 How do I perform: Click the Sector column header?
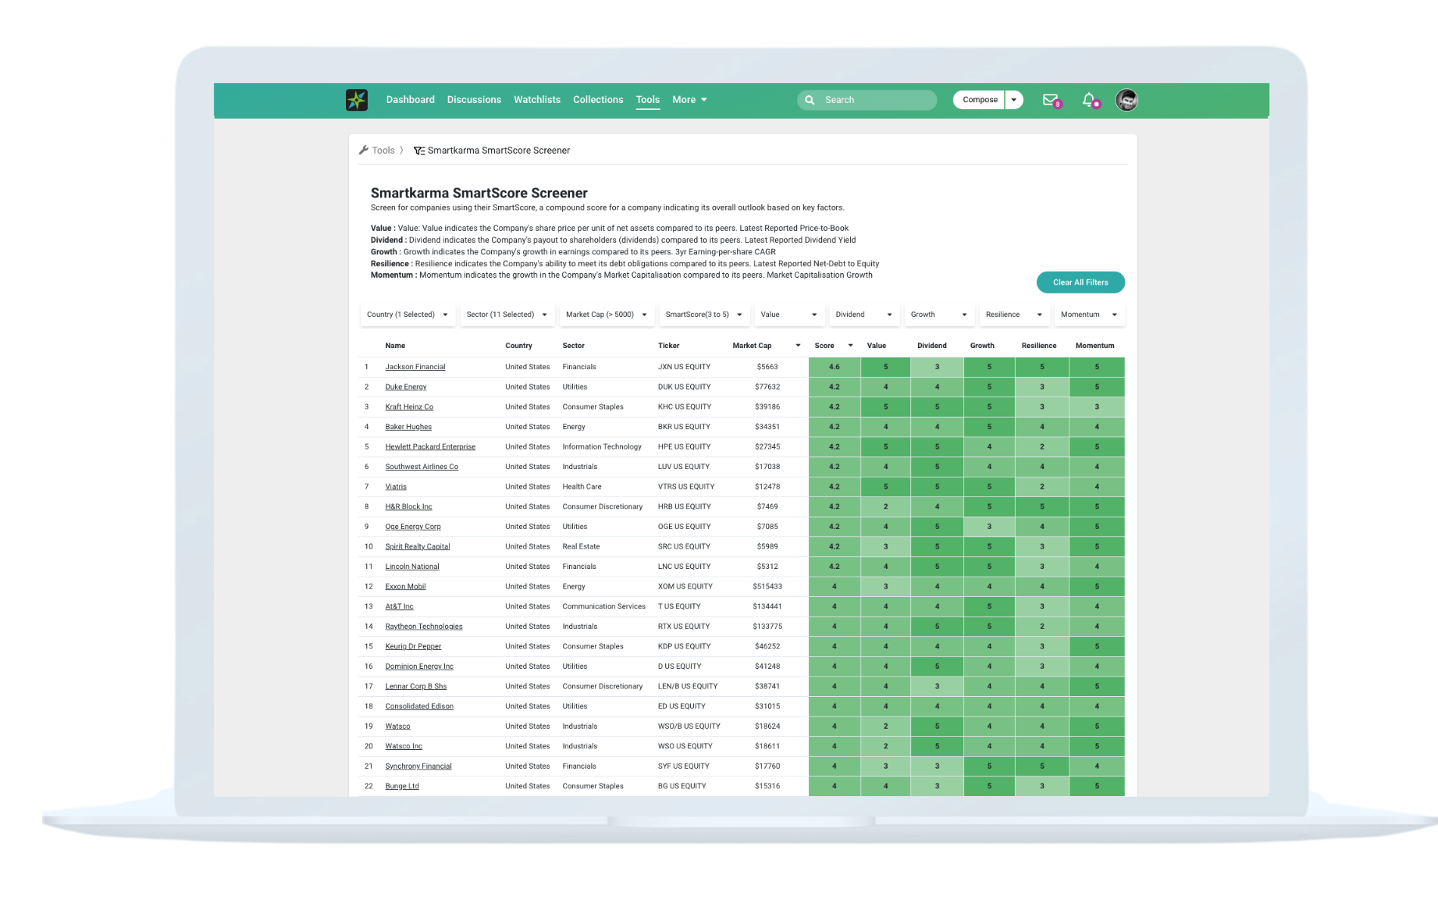(574, 346)
